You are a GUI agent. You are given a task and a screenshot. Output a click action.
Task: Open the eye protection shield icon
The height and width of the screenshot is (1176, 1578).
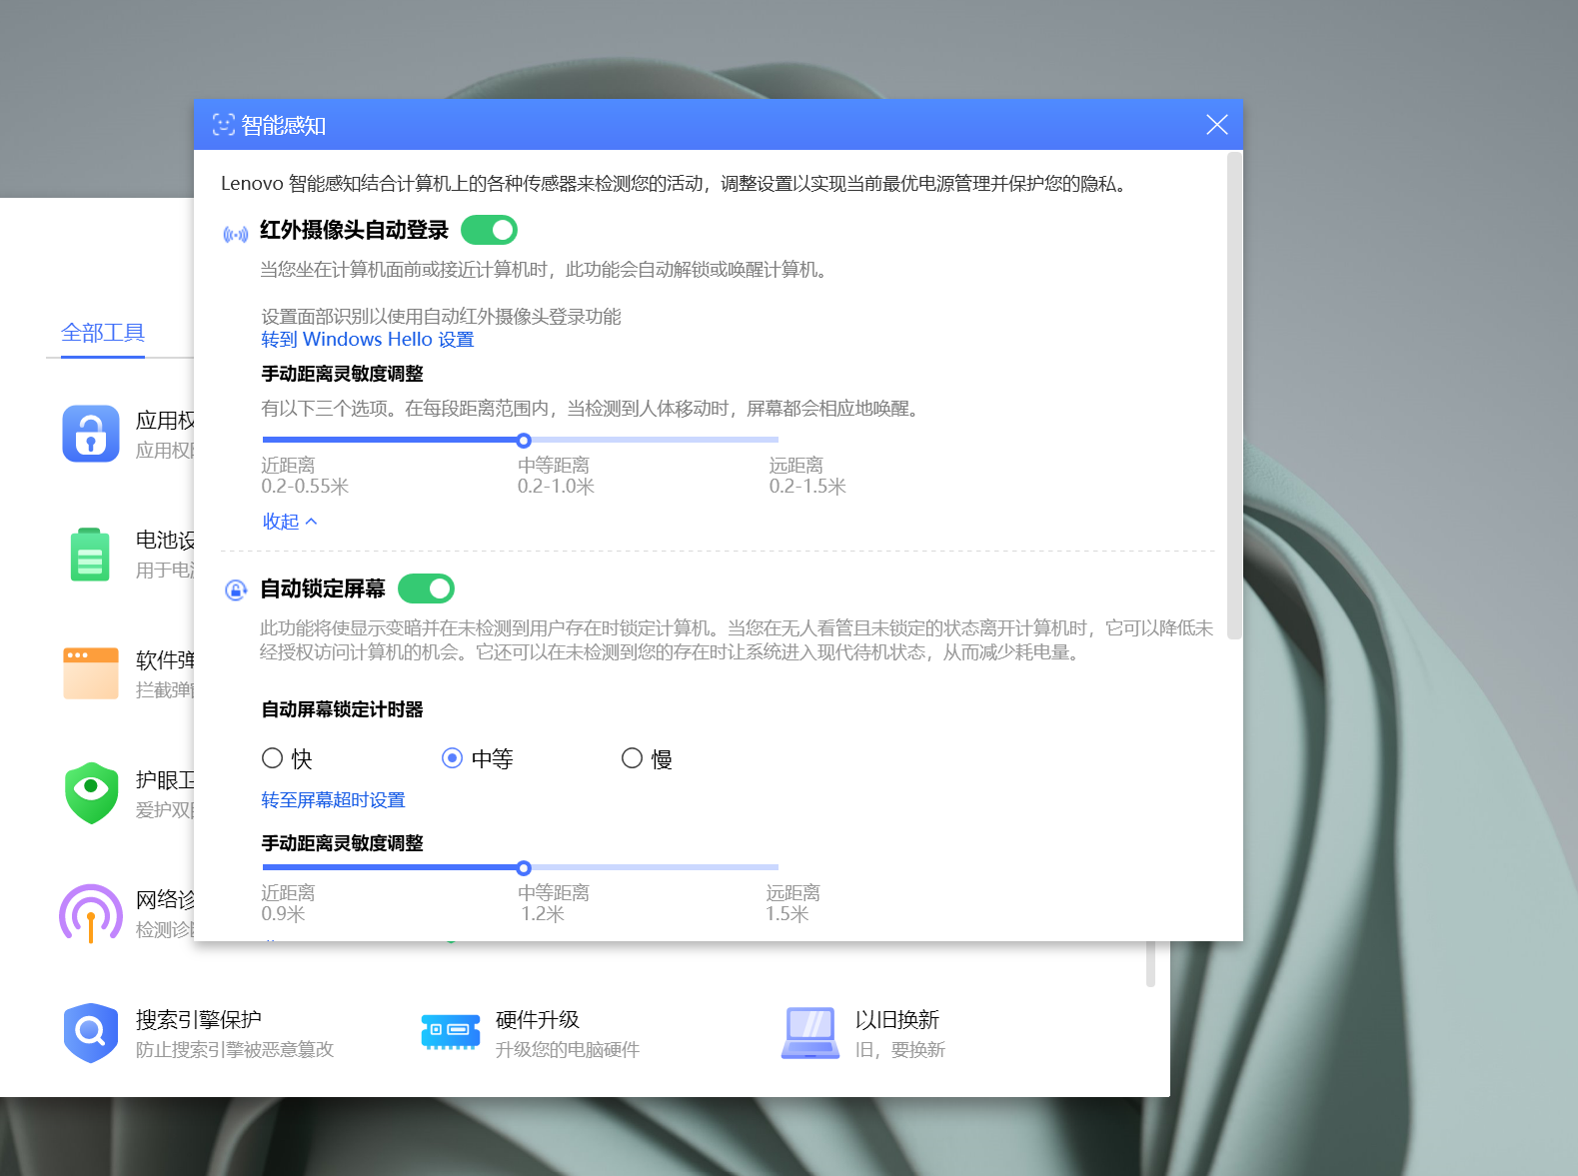coord(91,793)
